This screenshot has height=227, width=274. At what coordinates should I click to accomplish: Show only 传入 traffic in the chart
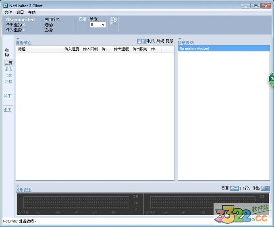click(x=247, y=188)
